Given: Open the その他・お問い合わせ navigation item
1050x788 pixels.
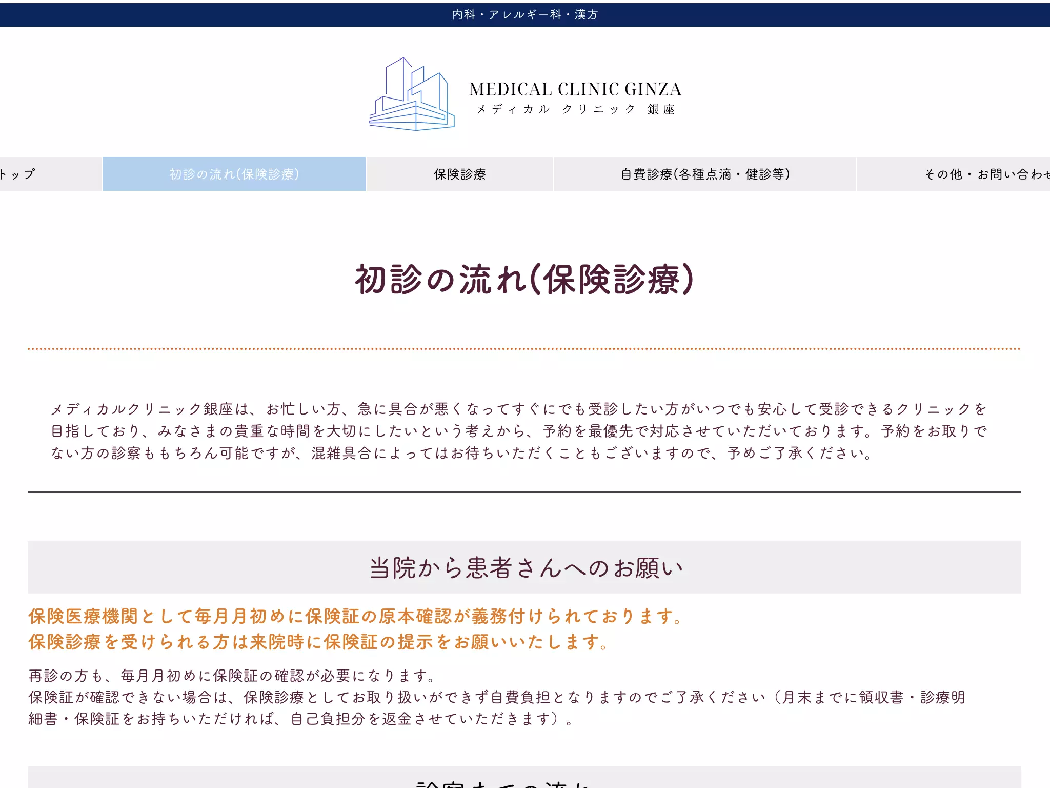Looking at the screenshot, I should (954, 174).
